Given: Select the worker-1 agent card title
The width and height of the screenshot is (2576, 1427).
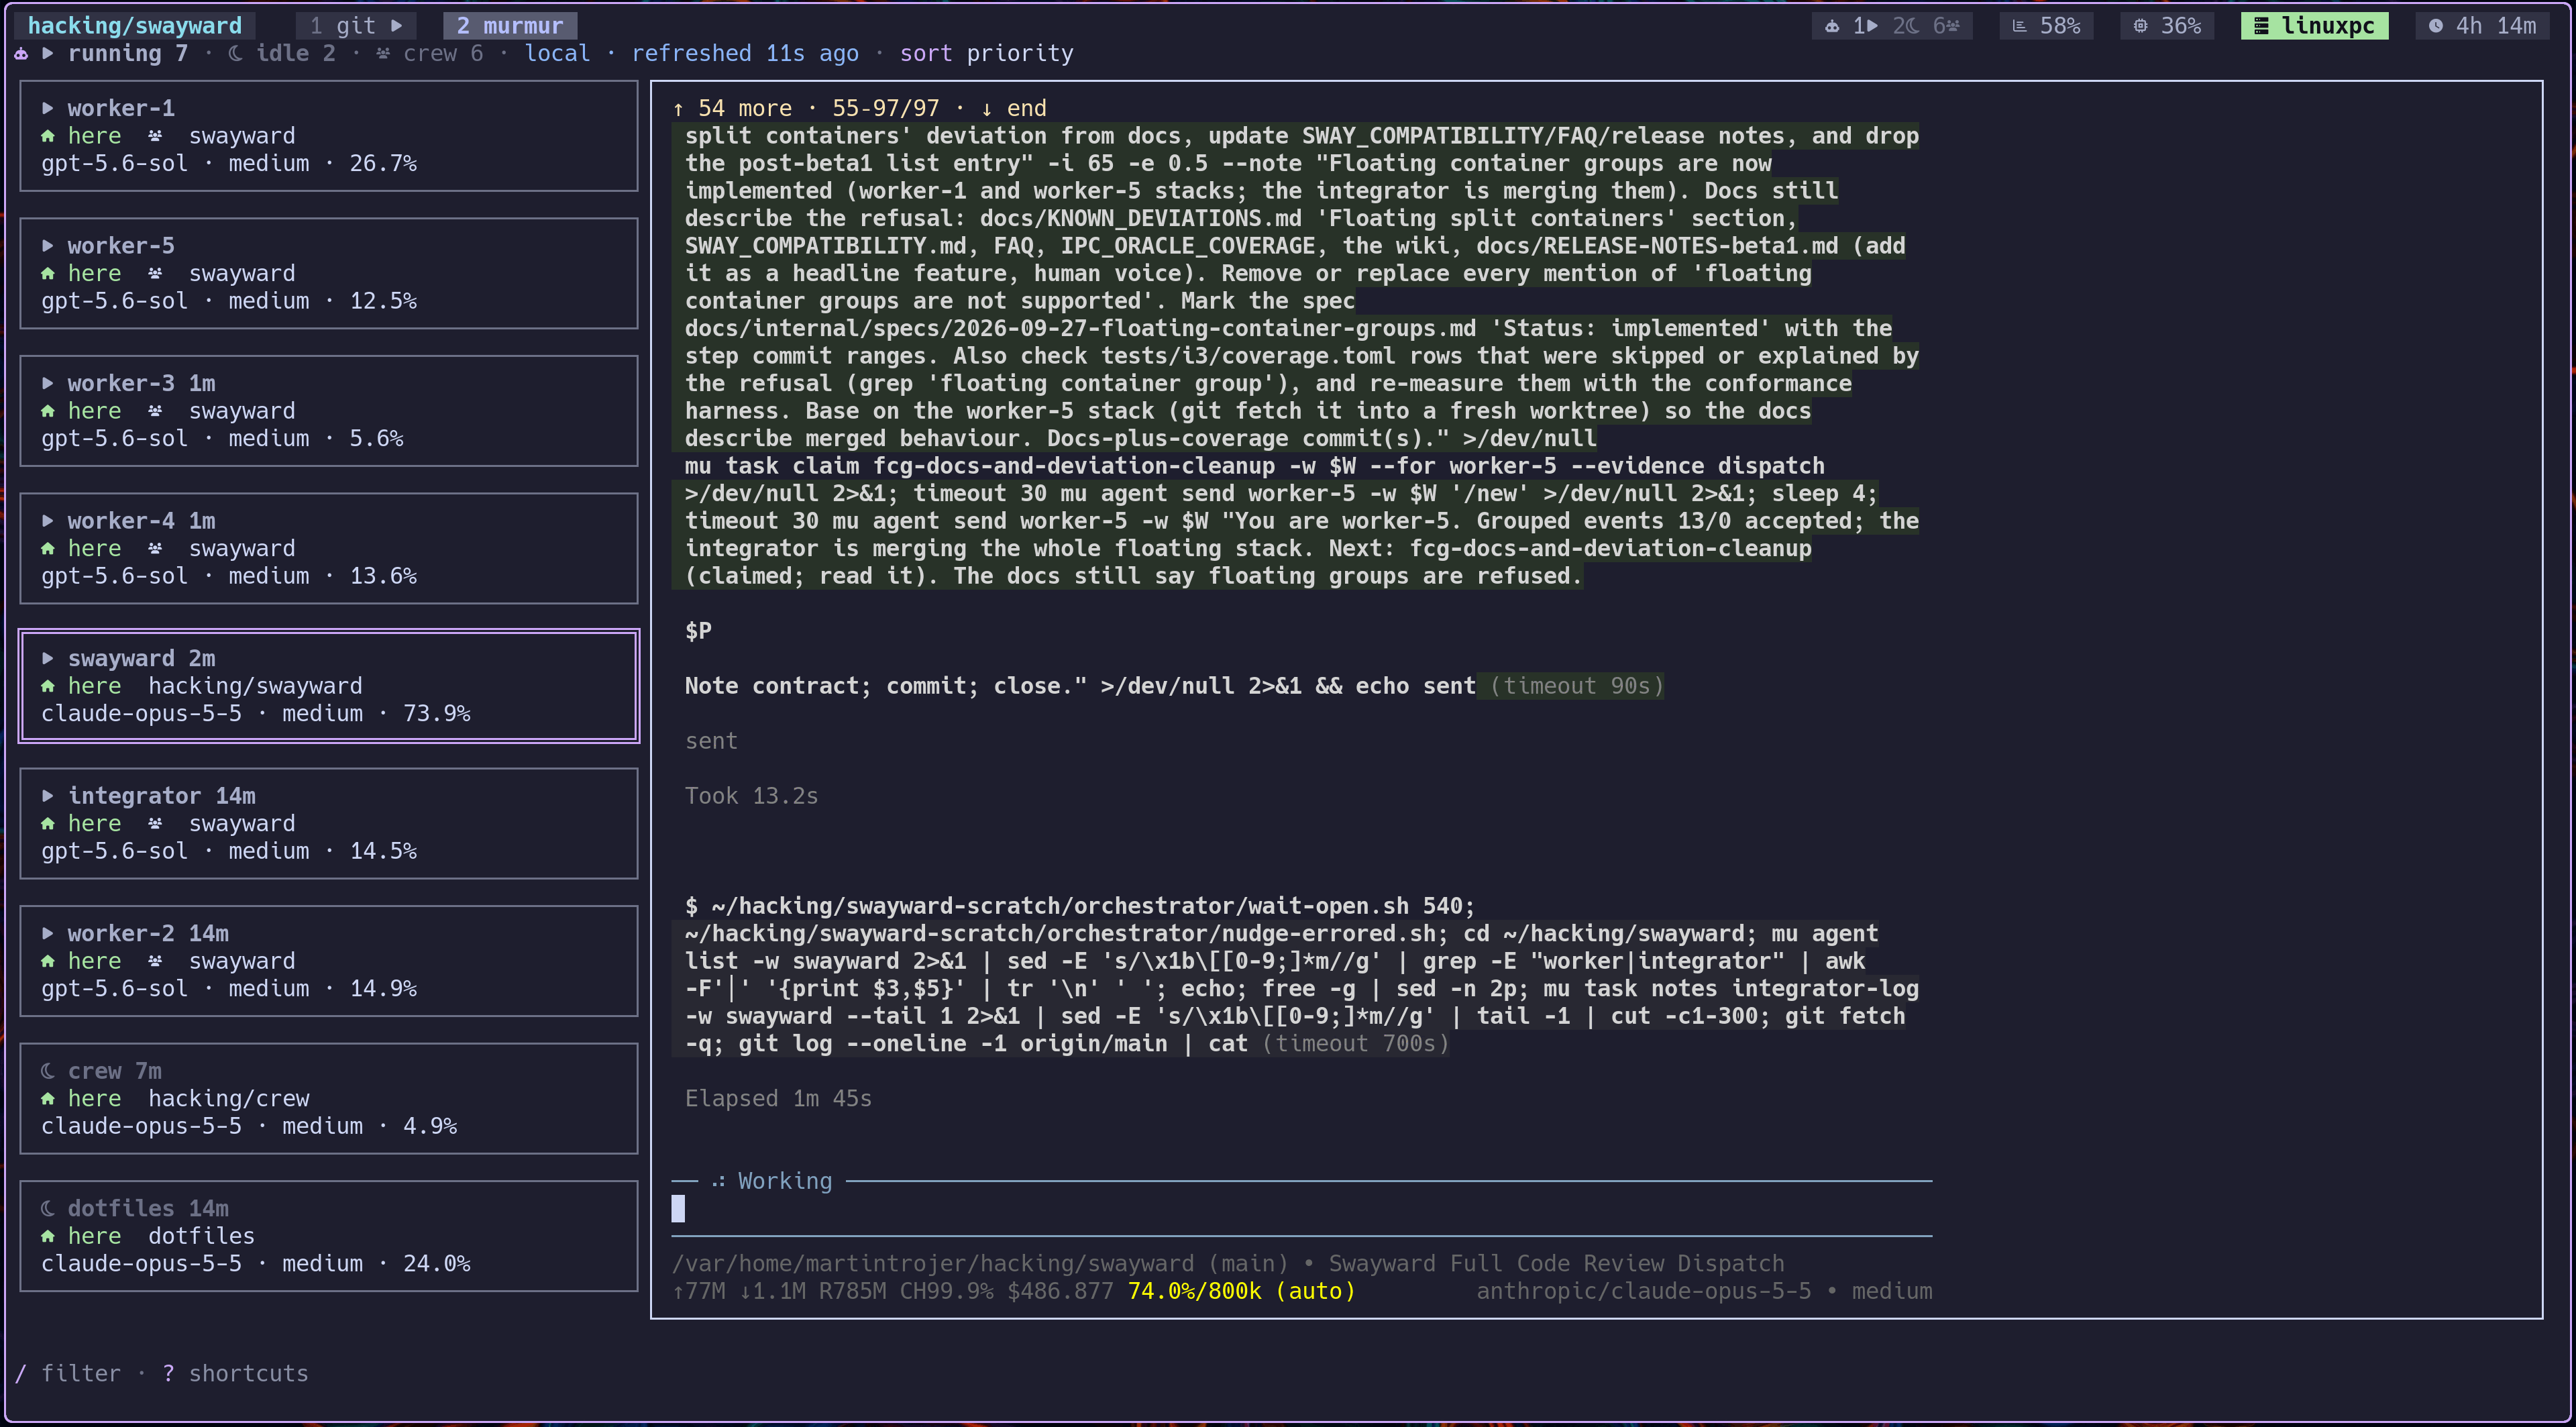Looking at the screenshot, I should click(121, 108).
